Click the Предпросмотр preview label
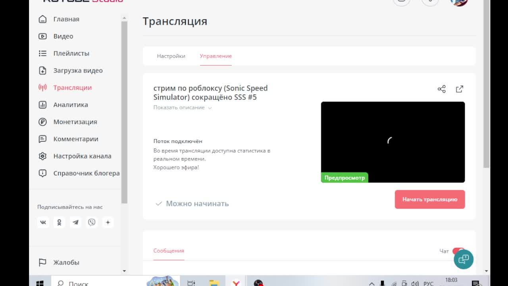This screenshot has width=508, height=286. click(344, 178)
